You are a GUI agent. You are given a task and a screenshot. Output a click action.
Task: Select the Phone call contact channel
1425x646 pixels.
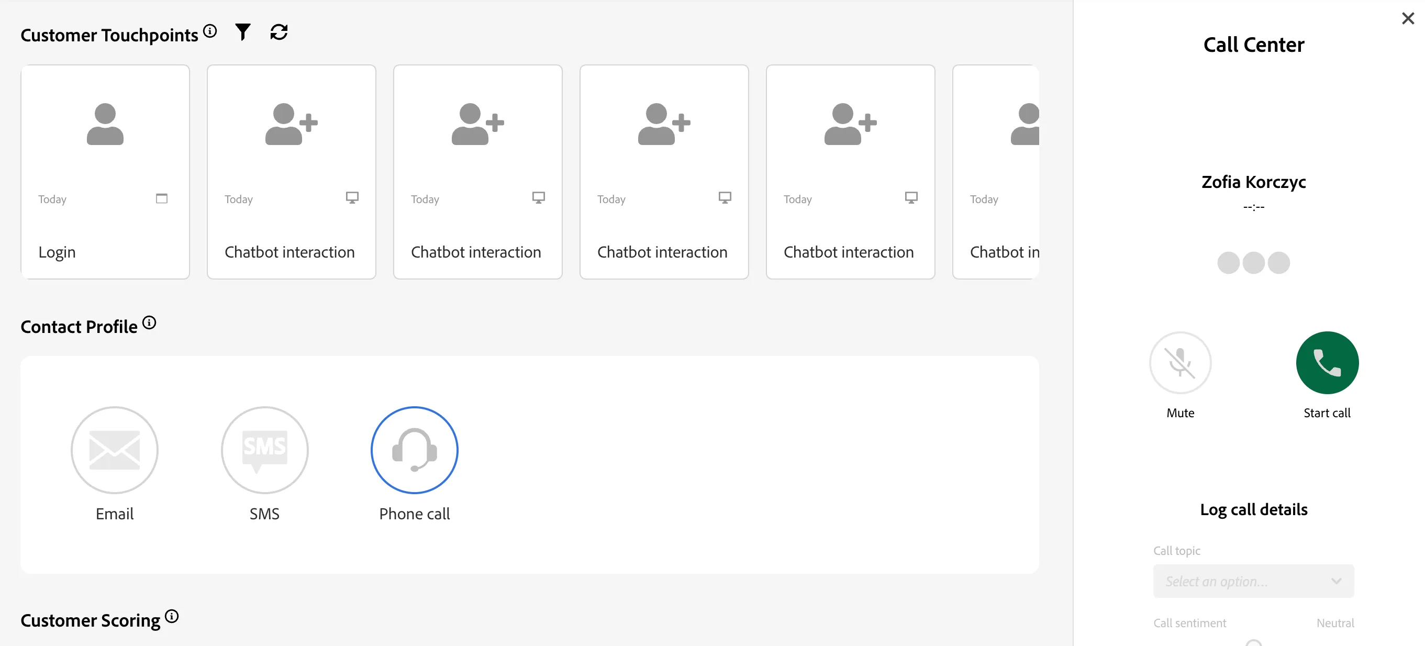point(414,450)
